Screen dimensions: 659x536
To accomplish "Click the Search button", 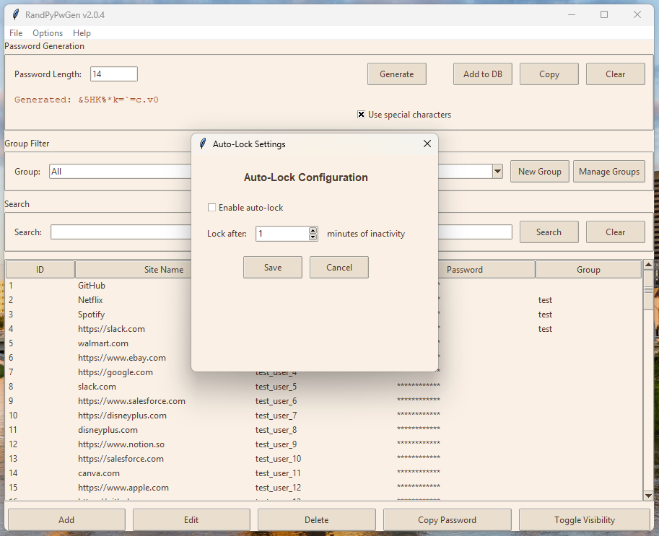I will [x=549, y=232].
